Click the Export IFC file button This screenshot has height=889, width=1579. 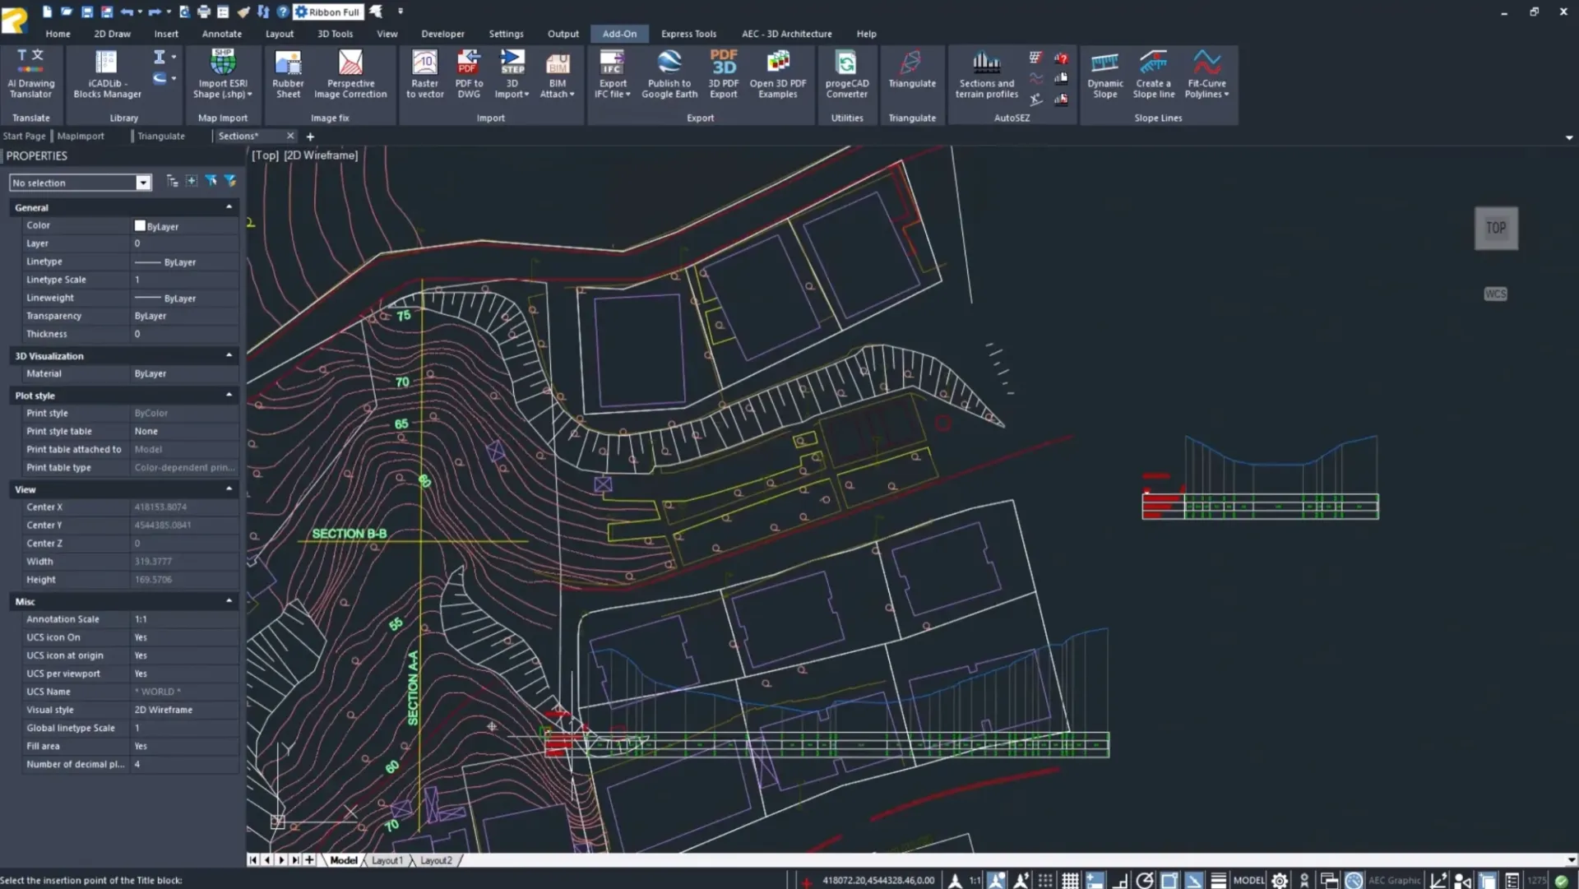612,74
